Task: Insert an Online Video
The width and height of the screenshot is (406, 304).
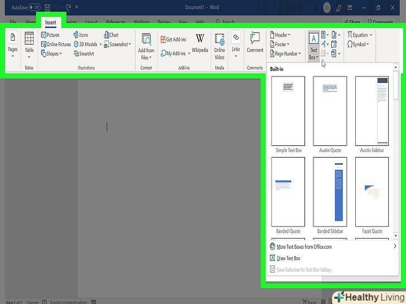Action: click(219, 47)
